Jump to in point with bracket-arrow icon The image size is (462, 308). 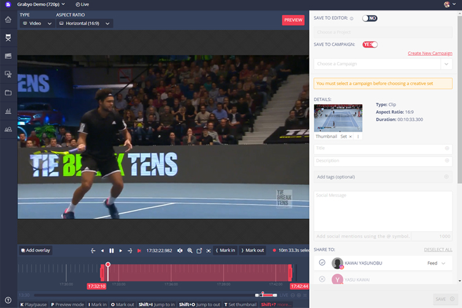click(x=93, y=250)
